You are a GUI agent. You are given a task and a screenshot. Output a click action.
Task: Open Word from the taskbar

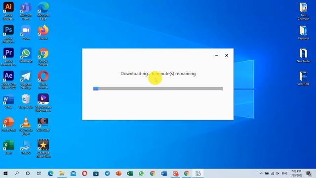[164, 174]
